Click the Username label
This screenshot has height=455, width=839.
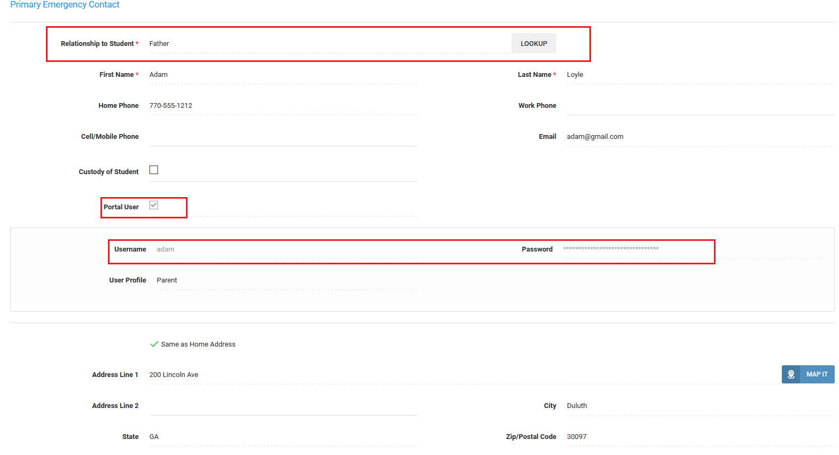pyautogui.click(x=130, y=249)
